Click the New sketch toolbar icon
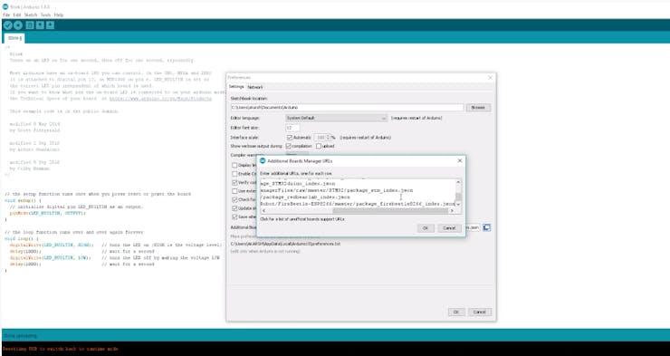 (30, 25)
